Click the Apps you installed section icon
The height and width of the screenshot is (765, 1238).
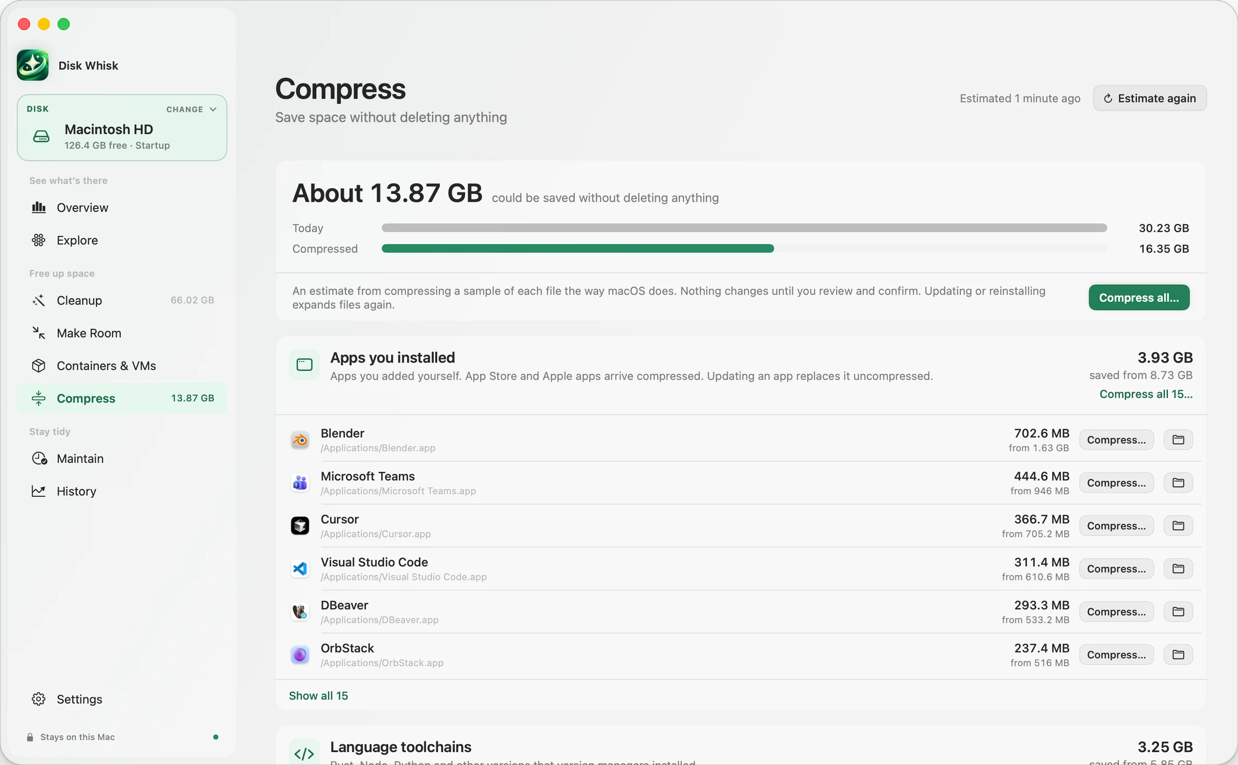(304, 365)
